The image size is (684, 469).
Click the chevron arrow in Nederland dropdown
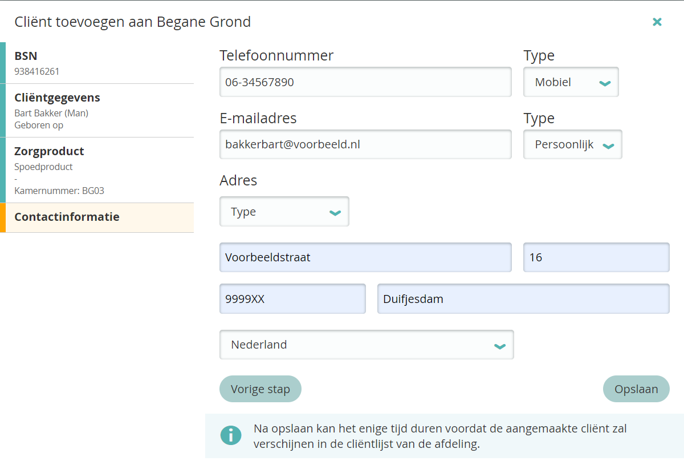pos(499,346)
